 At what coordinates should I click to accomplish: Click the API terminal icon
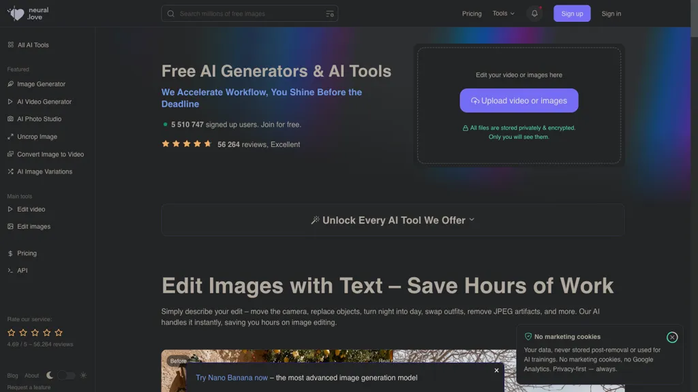point(10,271)
